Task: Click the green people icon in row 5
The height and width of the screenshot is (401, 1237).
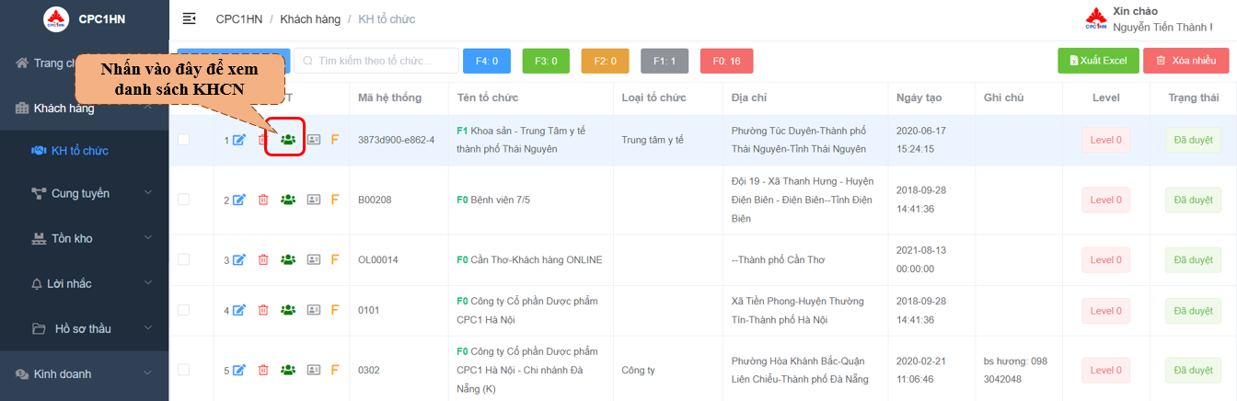Action: tap(288, 371)
